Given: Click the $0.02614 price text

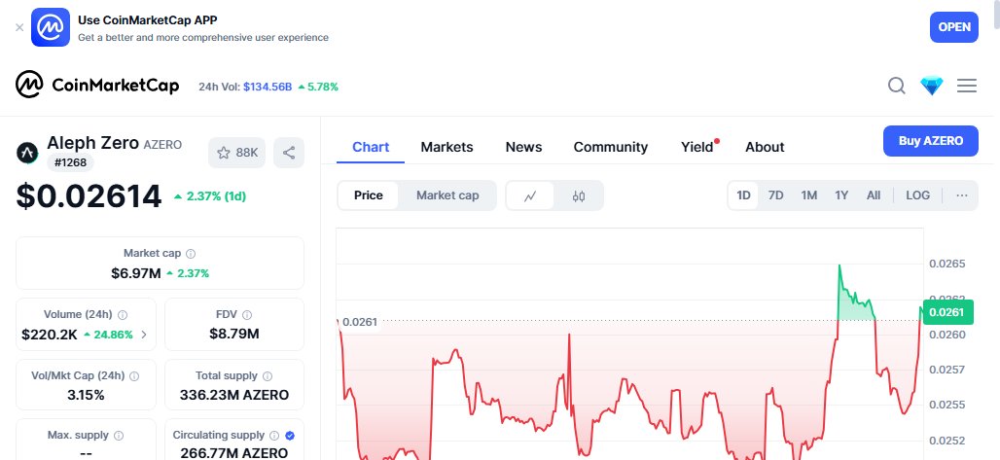Looking at the screenshot, I should pyautogui.click(x=89, y=195).
